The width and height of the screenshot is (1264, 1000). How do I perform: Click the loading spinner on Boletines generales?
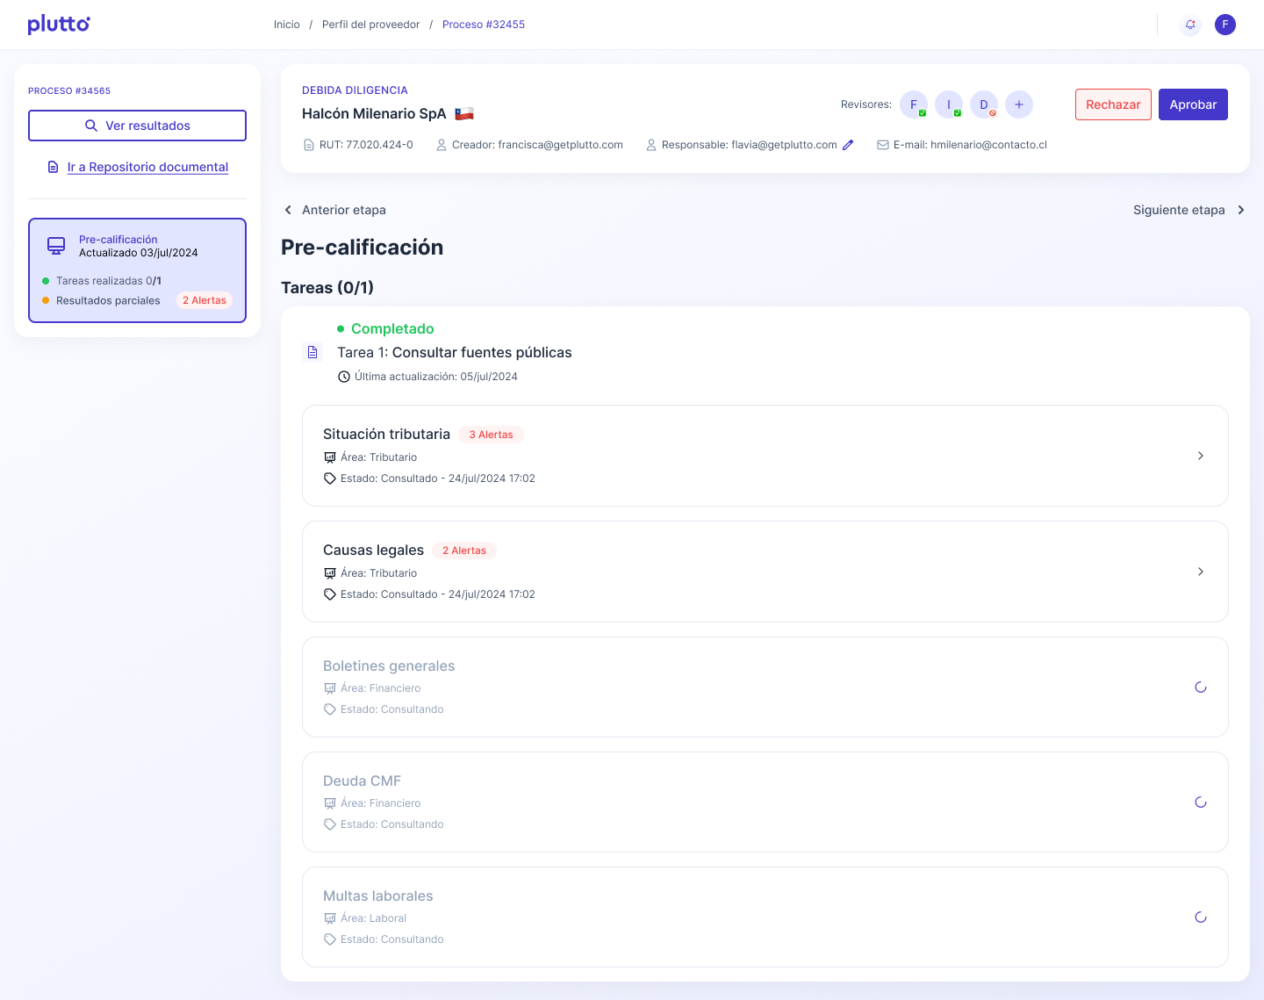(1201, 687)
